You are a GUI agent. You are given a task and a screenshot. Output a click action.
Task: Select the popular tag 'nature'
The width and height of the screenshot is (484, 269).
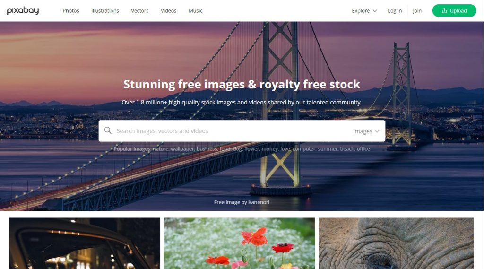tap(161, 149)
